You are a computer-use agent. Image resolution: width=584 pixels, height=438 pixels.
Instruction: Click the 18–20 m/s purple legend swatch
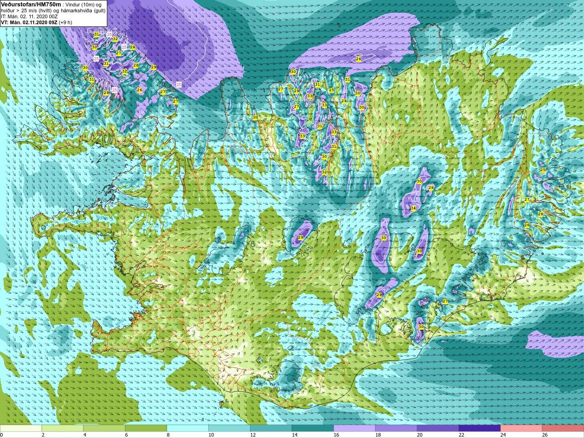396,428
